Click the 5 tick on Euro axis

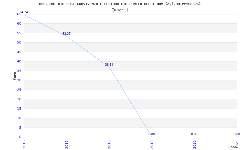coord(20,128)
